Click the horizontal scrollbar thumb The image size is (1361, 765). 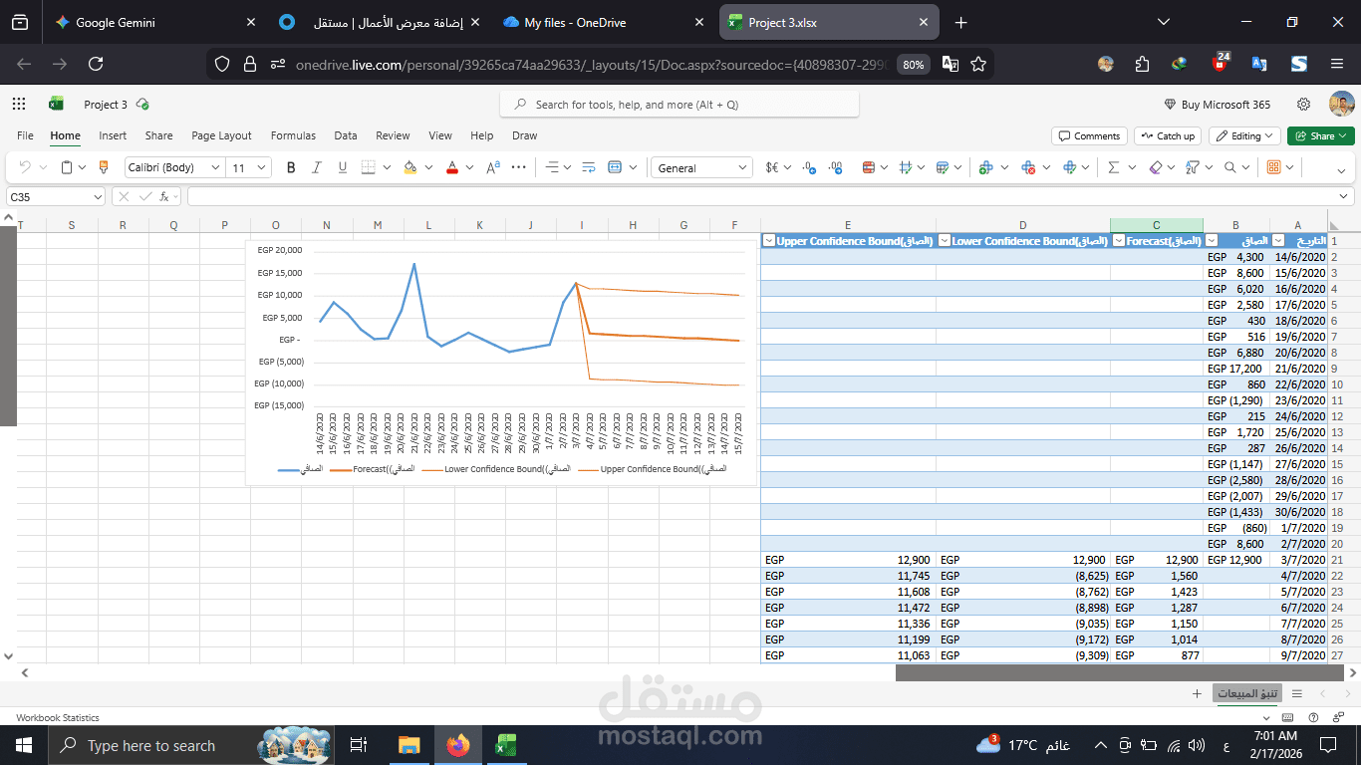coord(1122,672)
